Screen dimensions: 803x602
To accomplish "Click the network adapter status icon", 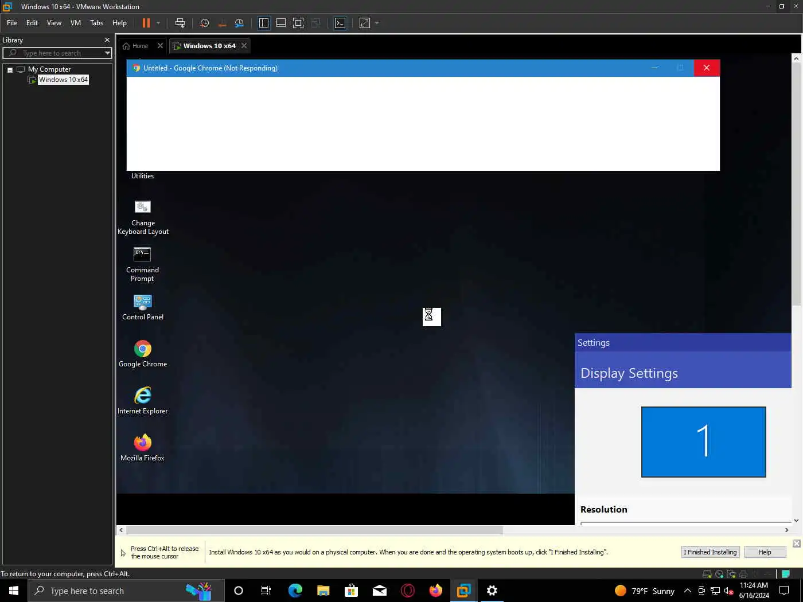I will click(x=731, y=574).
